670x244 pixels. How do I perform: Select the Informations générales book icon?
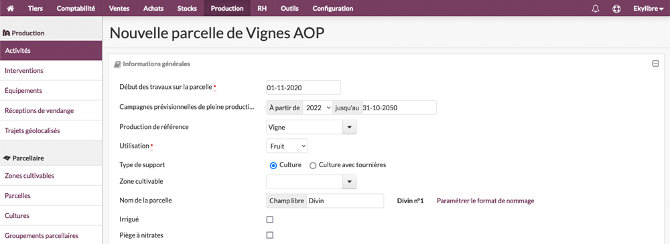pos(117,64)
